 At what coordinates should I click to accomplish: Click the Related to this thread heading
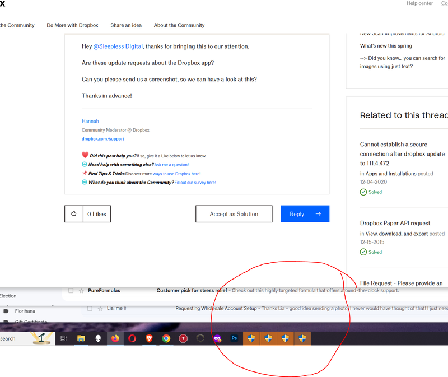404,115
